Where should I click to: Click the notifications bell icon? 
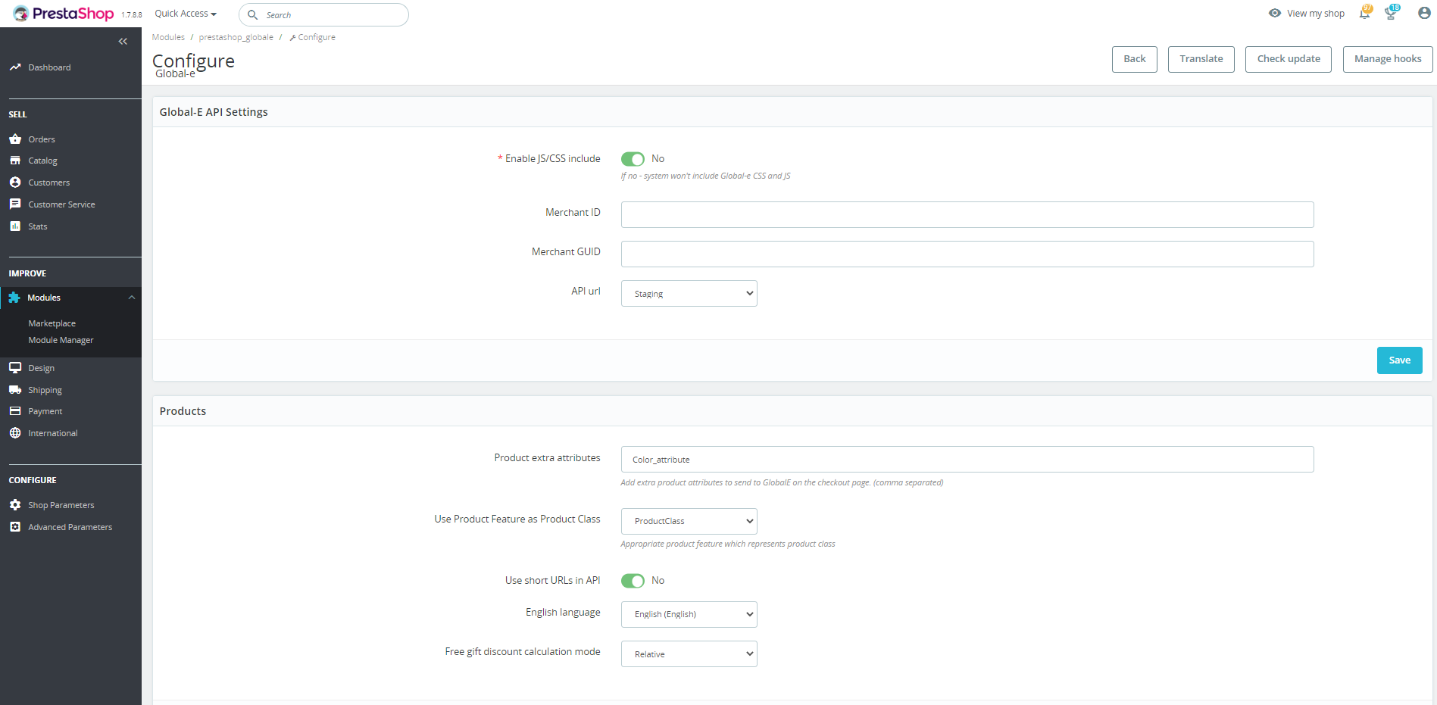(1364, 13)
